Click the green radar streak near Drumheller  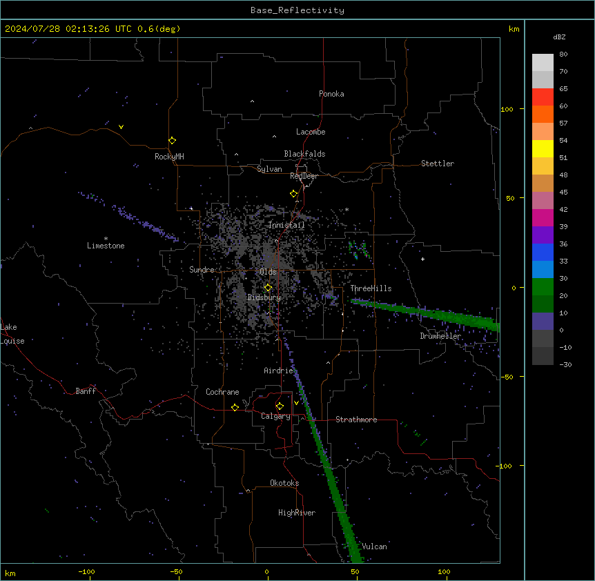425,314
